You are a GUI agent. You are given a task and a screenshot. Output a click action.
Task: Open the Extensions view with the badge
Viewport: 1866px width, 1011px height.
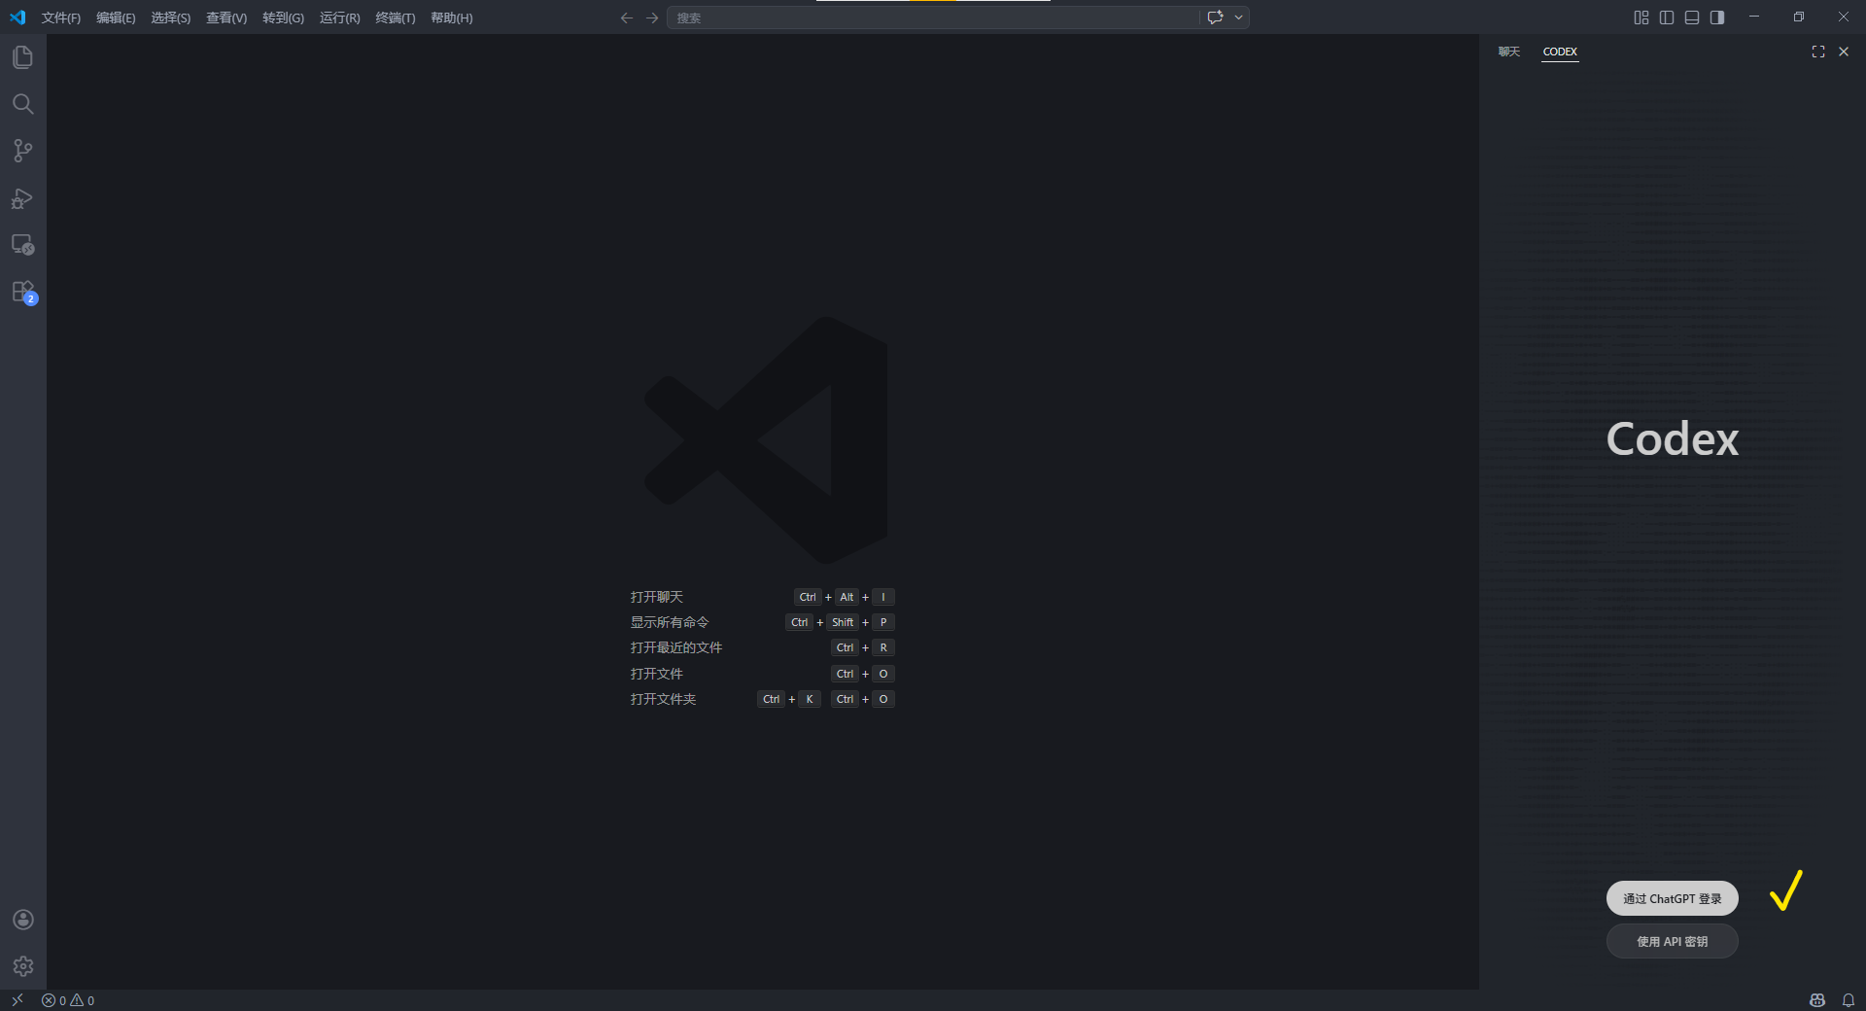click(22, 292)
